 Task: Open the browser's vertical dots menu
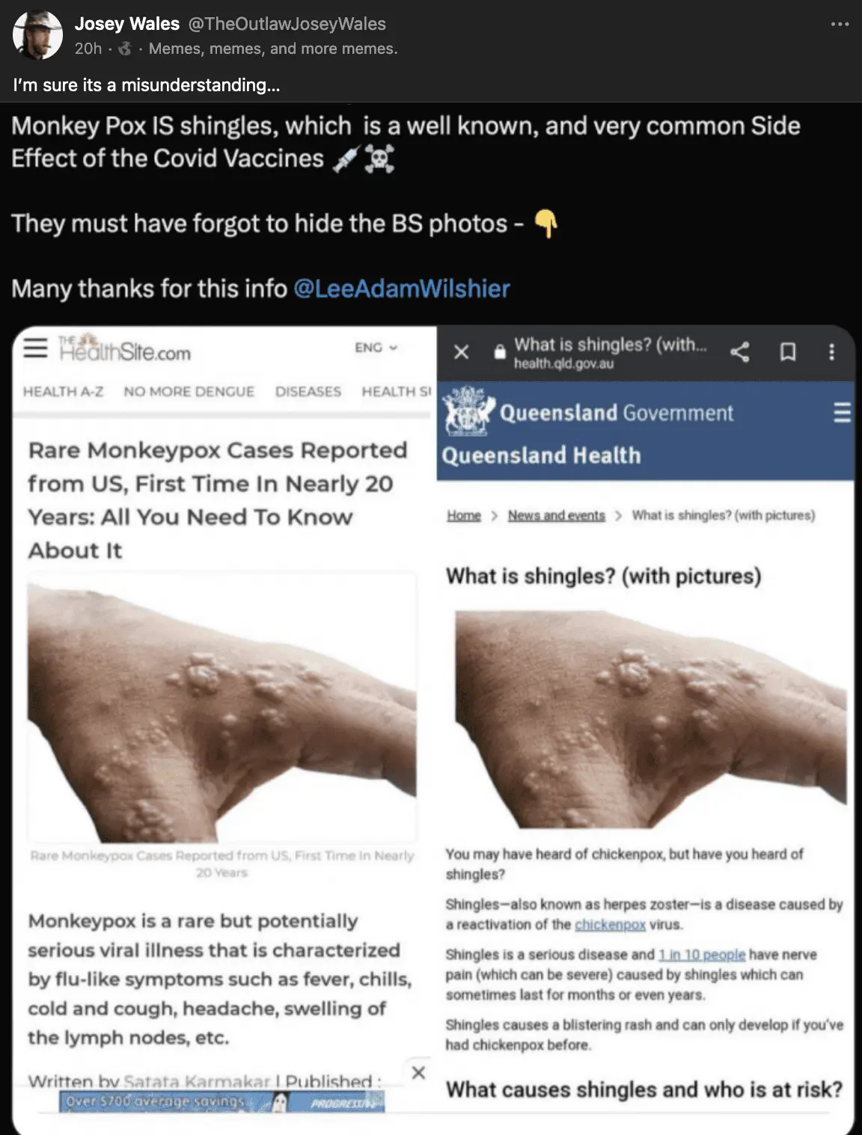pyautogui.click(x=831, y=351)
